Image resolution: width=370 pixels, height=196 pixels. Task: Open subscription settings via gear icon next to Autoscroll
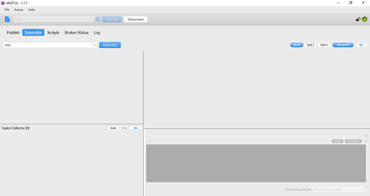click(x=361, y=45)
